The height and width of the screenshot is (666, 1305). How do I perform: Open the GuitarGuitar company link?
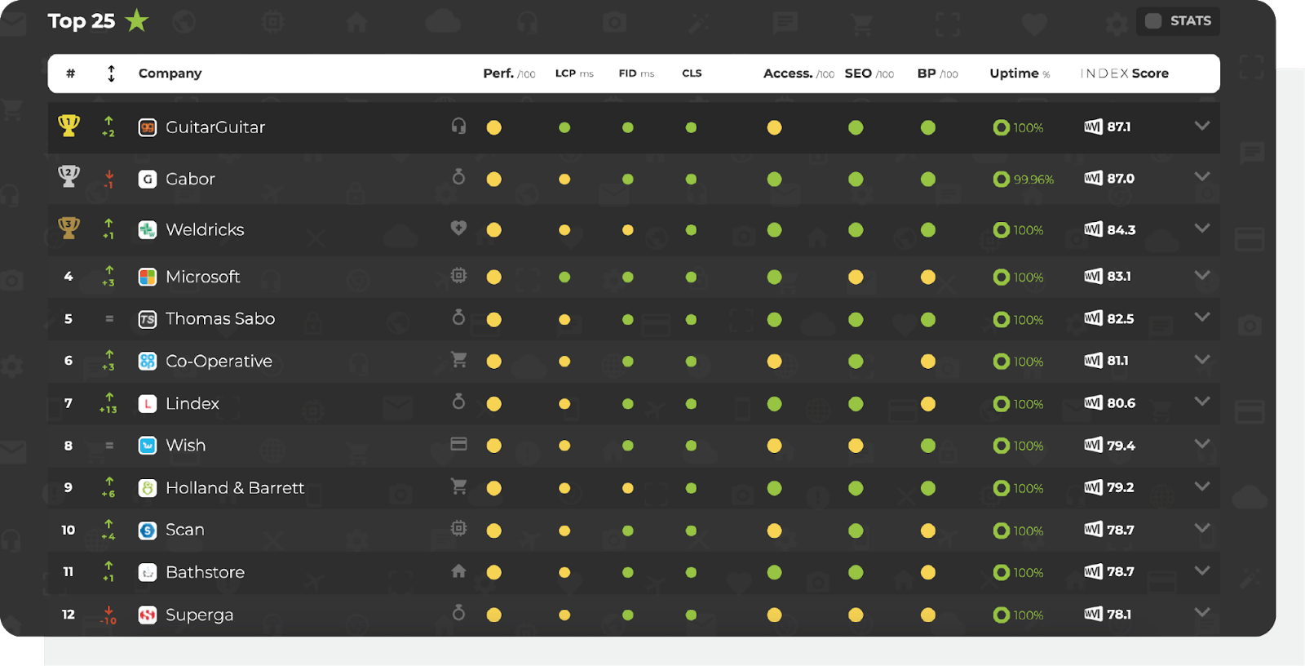pyautogui.click(x=215, y=127)
